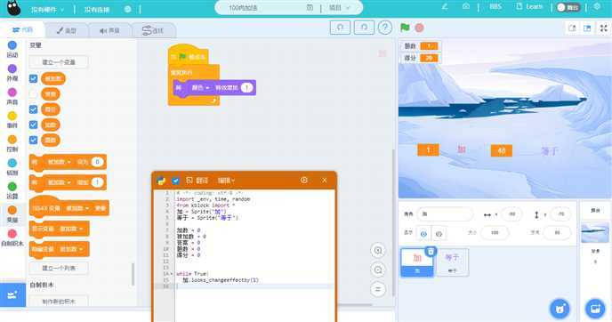Switch to the wiring tab
The width and height of the screenshot is (612, 322).
(x=153, y=30)
